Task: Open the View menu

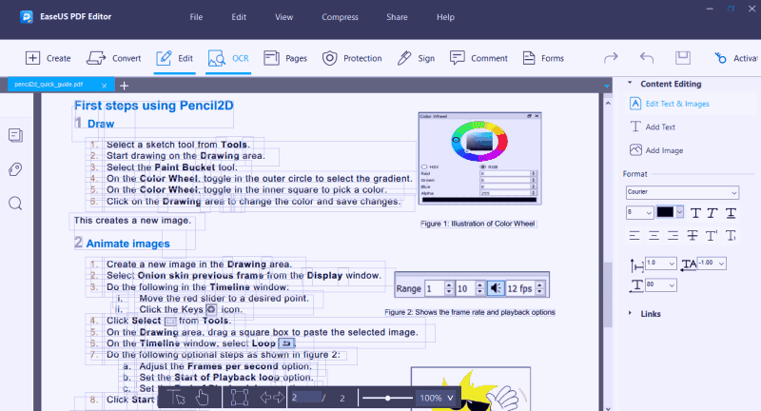Action: tap(283, 17)
